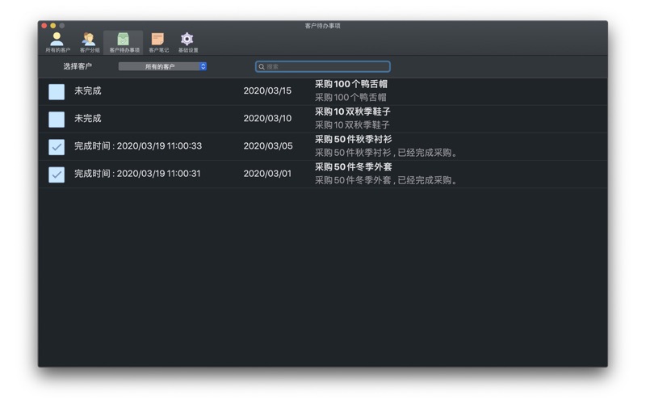The height and width of the screenshot is (404, 646).
Task: Click the note 采购50件冬季外套，已经完成采购。
Action: (387, 180)
